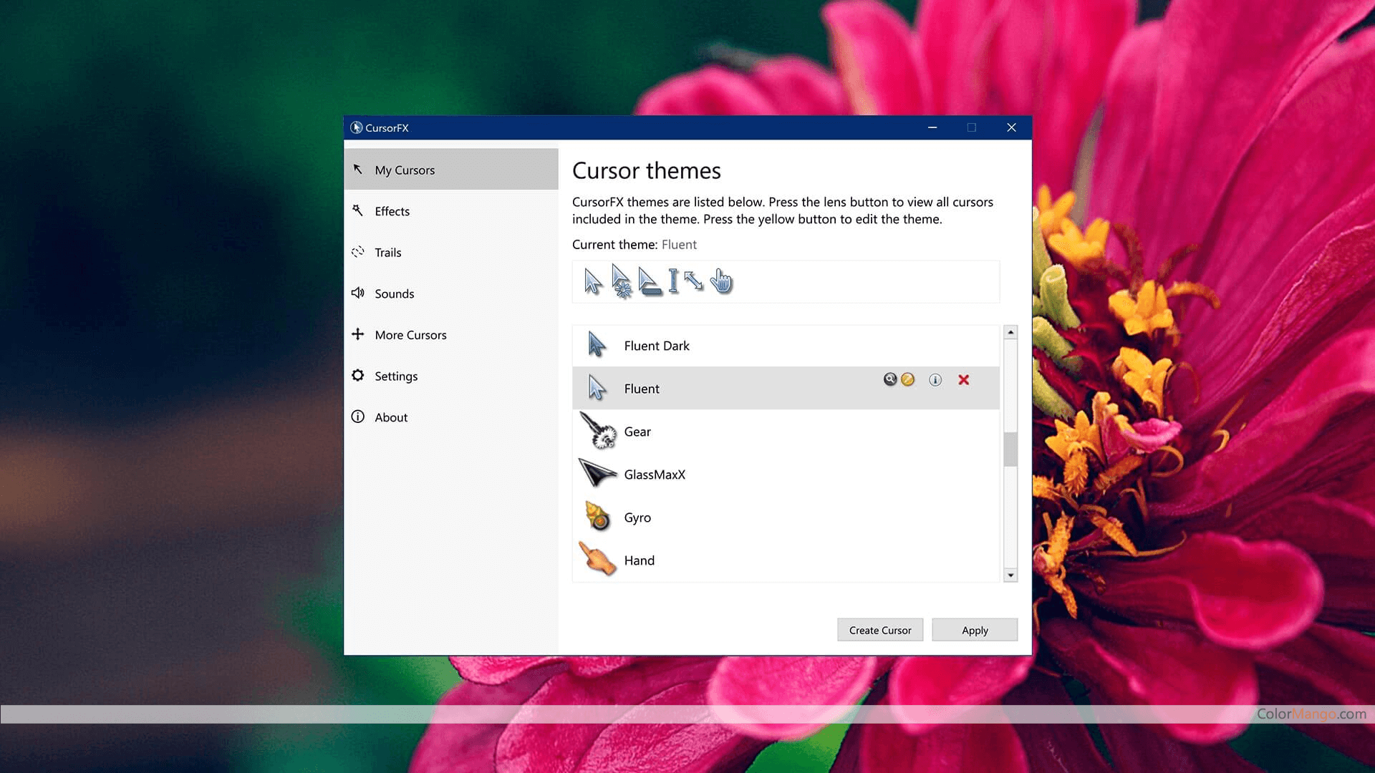Open the Effects section

451,211
